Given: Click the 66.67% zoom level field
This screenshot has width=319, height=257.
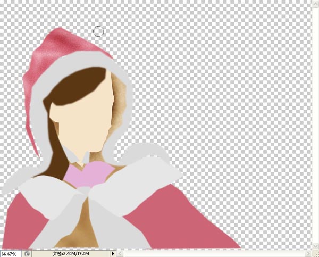Looking at the screenshot, I should point(11,254).
